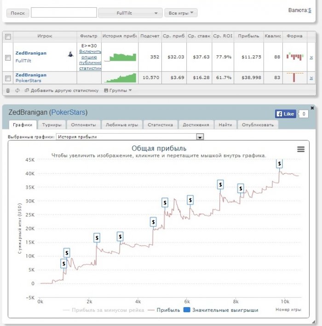This screenshot has height=326, width=322.
Task: Click the 10,570 count value
Action: click(151, 78)
